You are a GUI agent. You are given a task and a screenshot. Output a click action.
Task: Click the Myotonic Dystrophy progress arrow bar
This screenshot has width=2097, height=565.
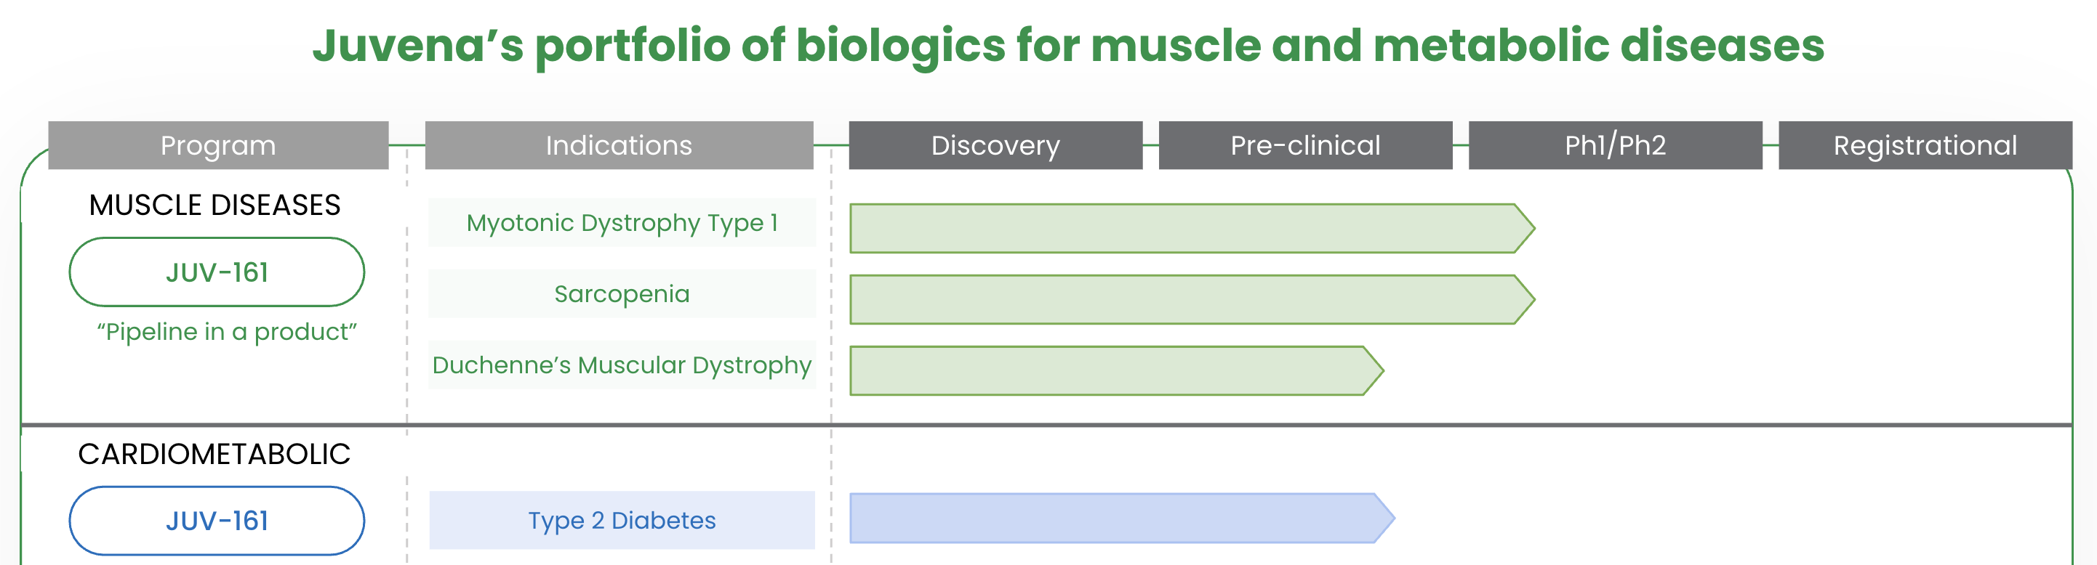[1192, 229]
